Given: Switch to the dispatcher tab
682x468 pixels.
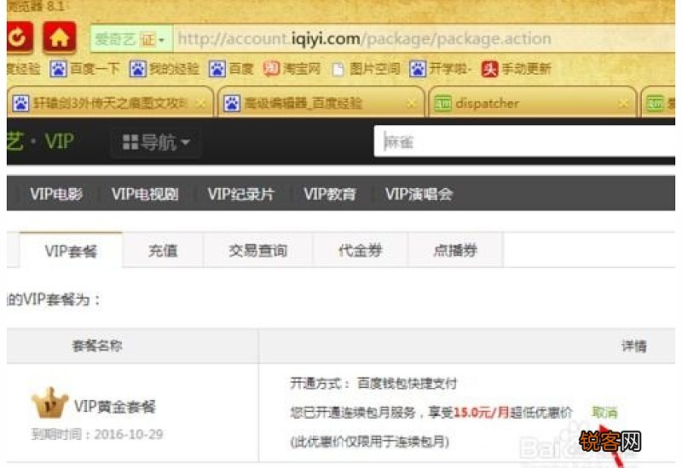Looking at the screenshot, I should point(532,103).
